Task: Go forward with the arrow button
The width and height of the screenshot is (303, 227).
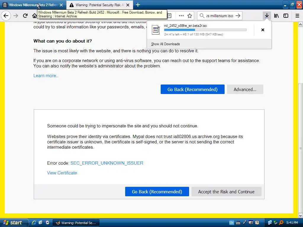Action: (x=16, y=16)
